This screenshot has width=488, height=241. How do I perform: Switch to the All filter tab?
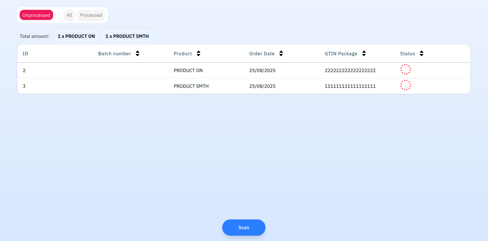point(69,15)
